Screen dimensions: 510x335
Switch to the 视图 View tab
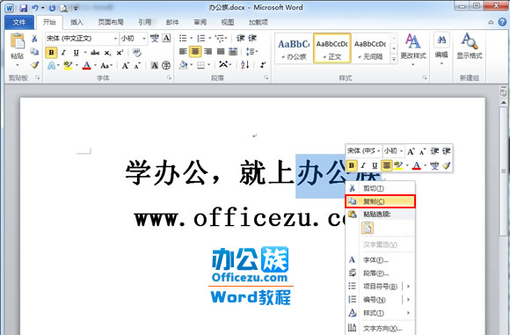pos(228,23)
